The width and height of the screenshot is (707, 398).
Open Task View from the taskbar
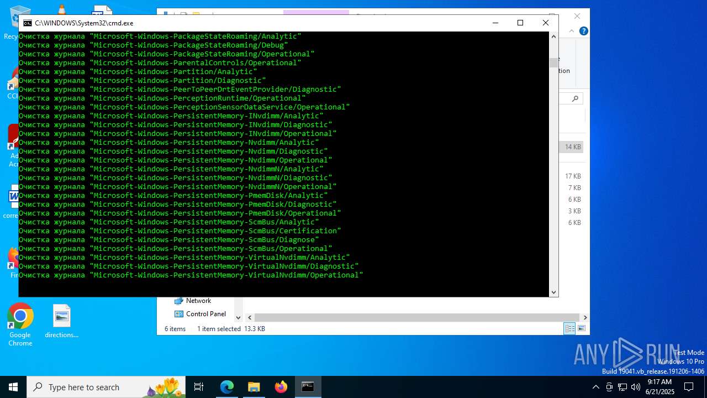tap(199, 387)
